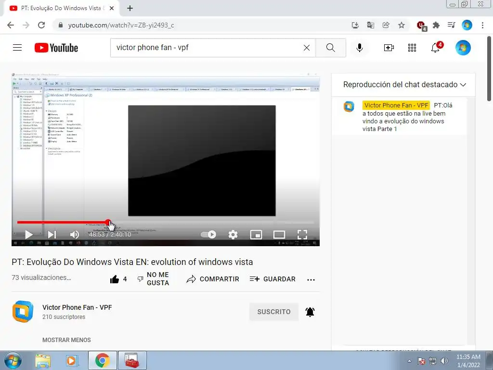Open the YouTube apps grid
Viewport: 493px width, 370px height.
[x=412, y=48]
